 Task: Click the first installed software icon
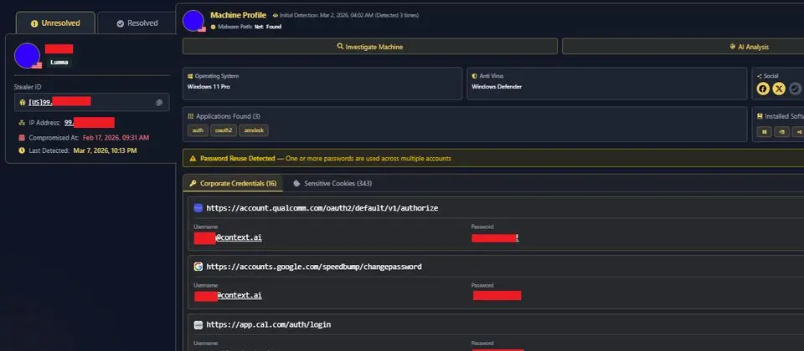coord(764,131)
